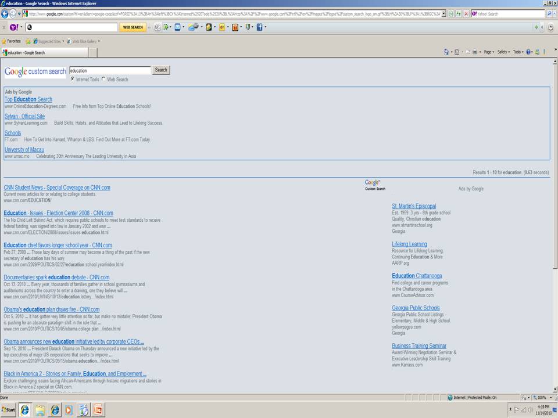
Task: Open the Business Training Seminar ad link
Action: (419, 346)
